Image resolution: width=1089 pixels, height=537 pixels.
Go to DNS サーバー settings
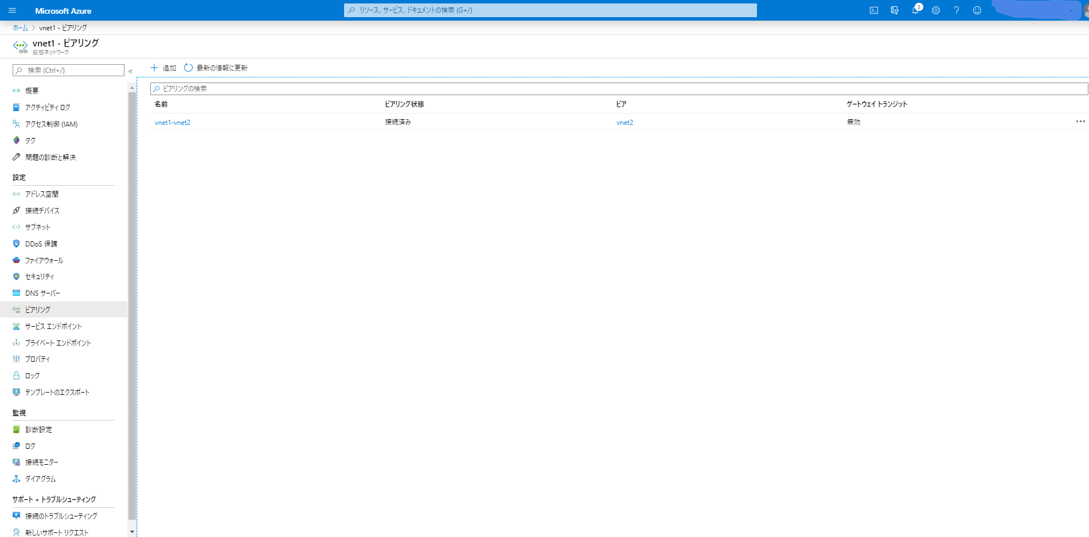42,293
